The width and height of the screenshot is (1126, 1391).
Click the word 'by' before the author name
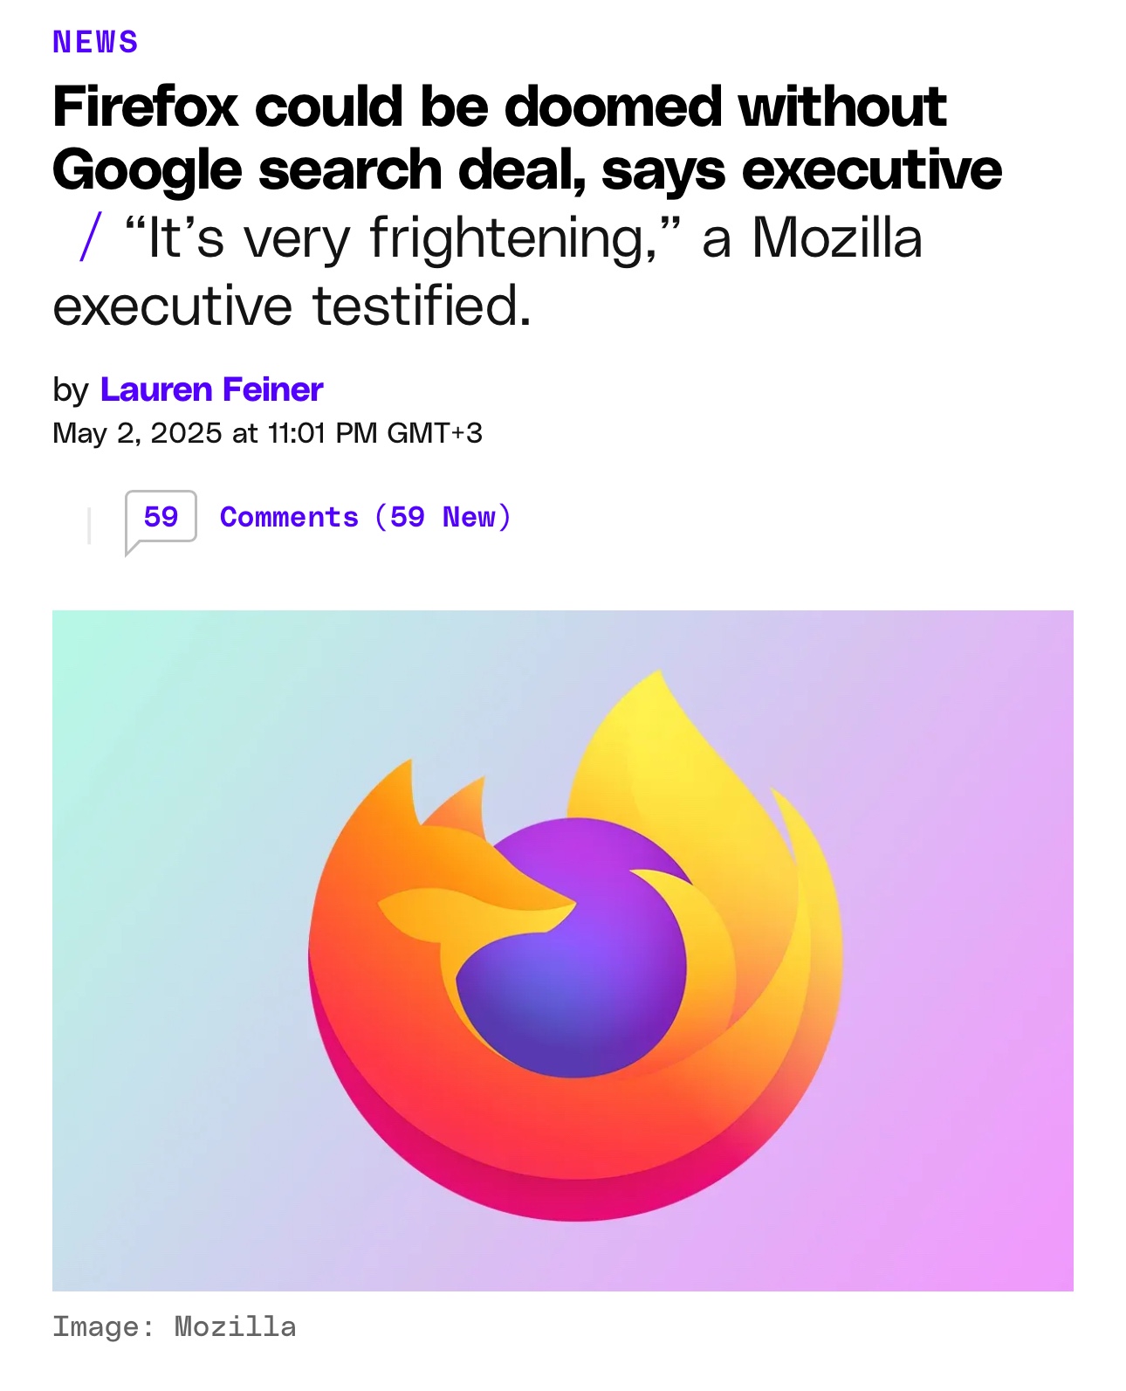71,390
